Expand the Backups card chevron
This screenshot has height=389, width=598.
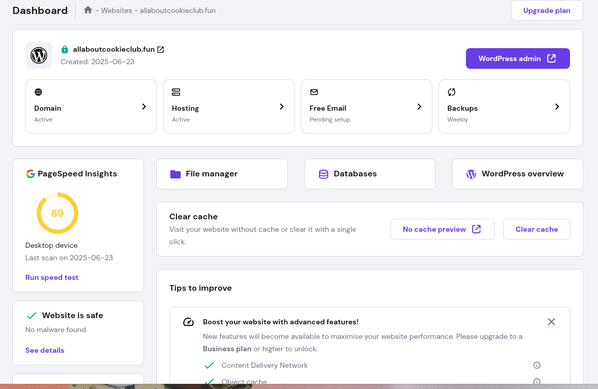tap(557, 107)
